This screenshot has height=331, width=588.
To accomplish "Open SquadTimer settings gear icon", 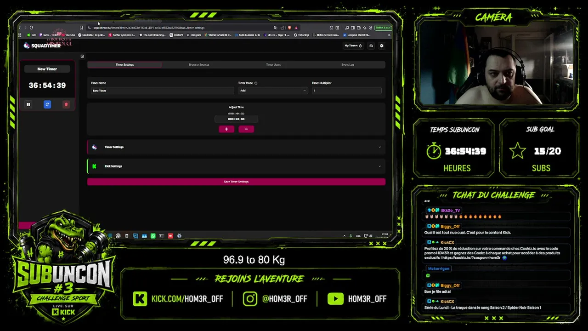I will point(381,46).
